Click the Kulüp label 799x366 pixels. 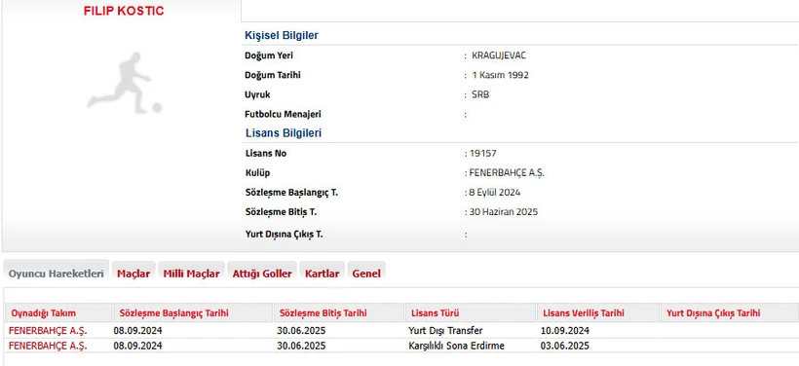click(x=257, y=173)
